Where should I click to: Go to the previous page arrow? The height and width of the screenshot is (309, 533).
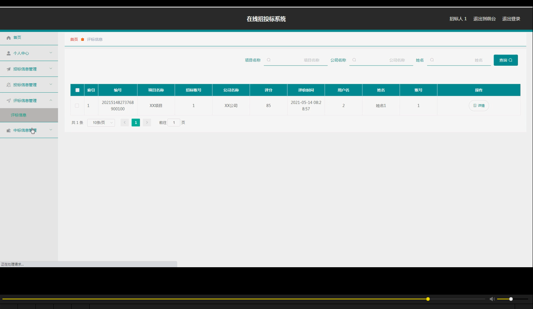click(x=124, y=123)
